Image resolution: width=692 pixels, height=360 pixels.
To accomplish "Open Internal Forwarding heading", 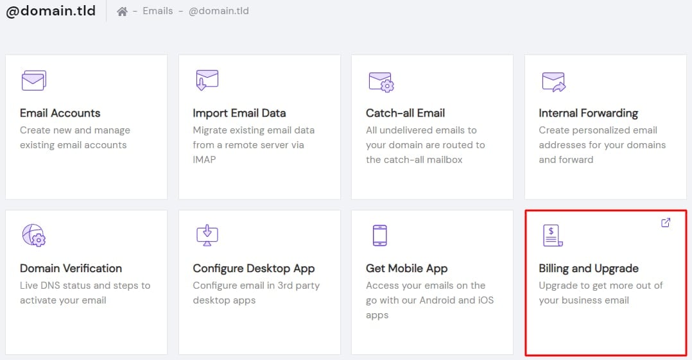I will pos(588,113).
